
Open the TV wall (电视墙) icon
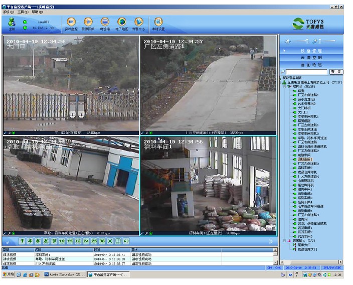[105, 23]
